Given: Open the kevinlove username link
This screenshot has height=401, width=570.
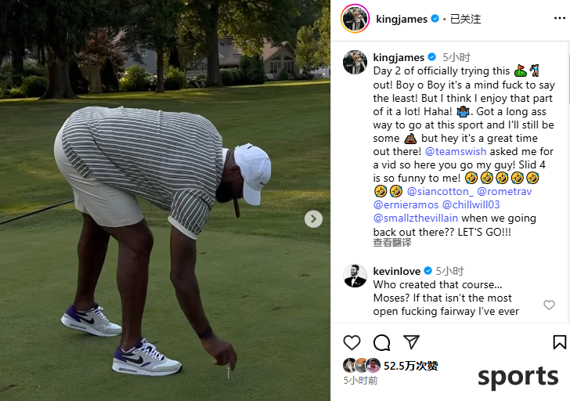Looking at the screenshot, I should 397,271.
